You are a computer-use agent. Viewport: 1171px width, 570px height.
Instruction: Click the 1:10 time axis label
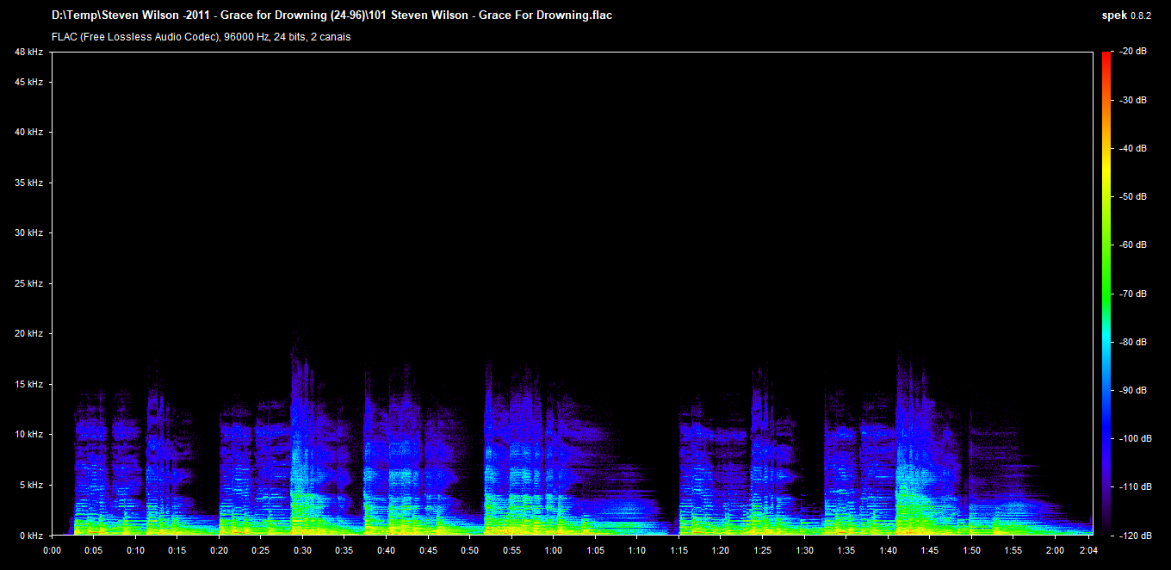[636, 550]
